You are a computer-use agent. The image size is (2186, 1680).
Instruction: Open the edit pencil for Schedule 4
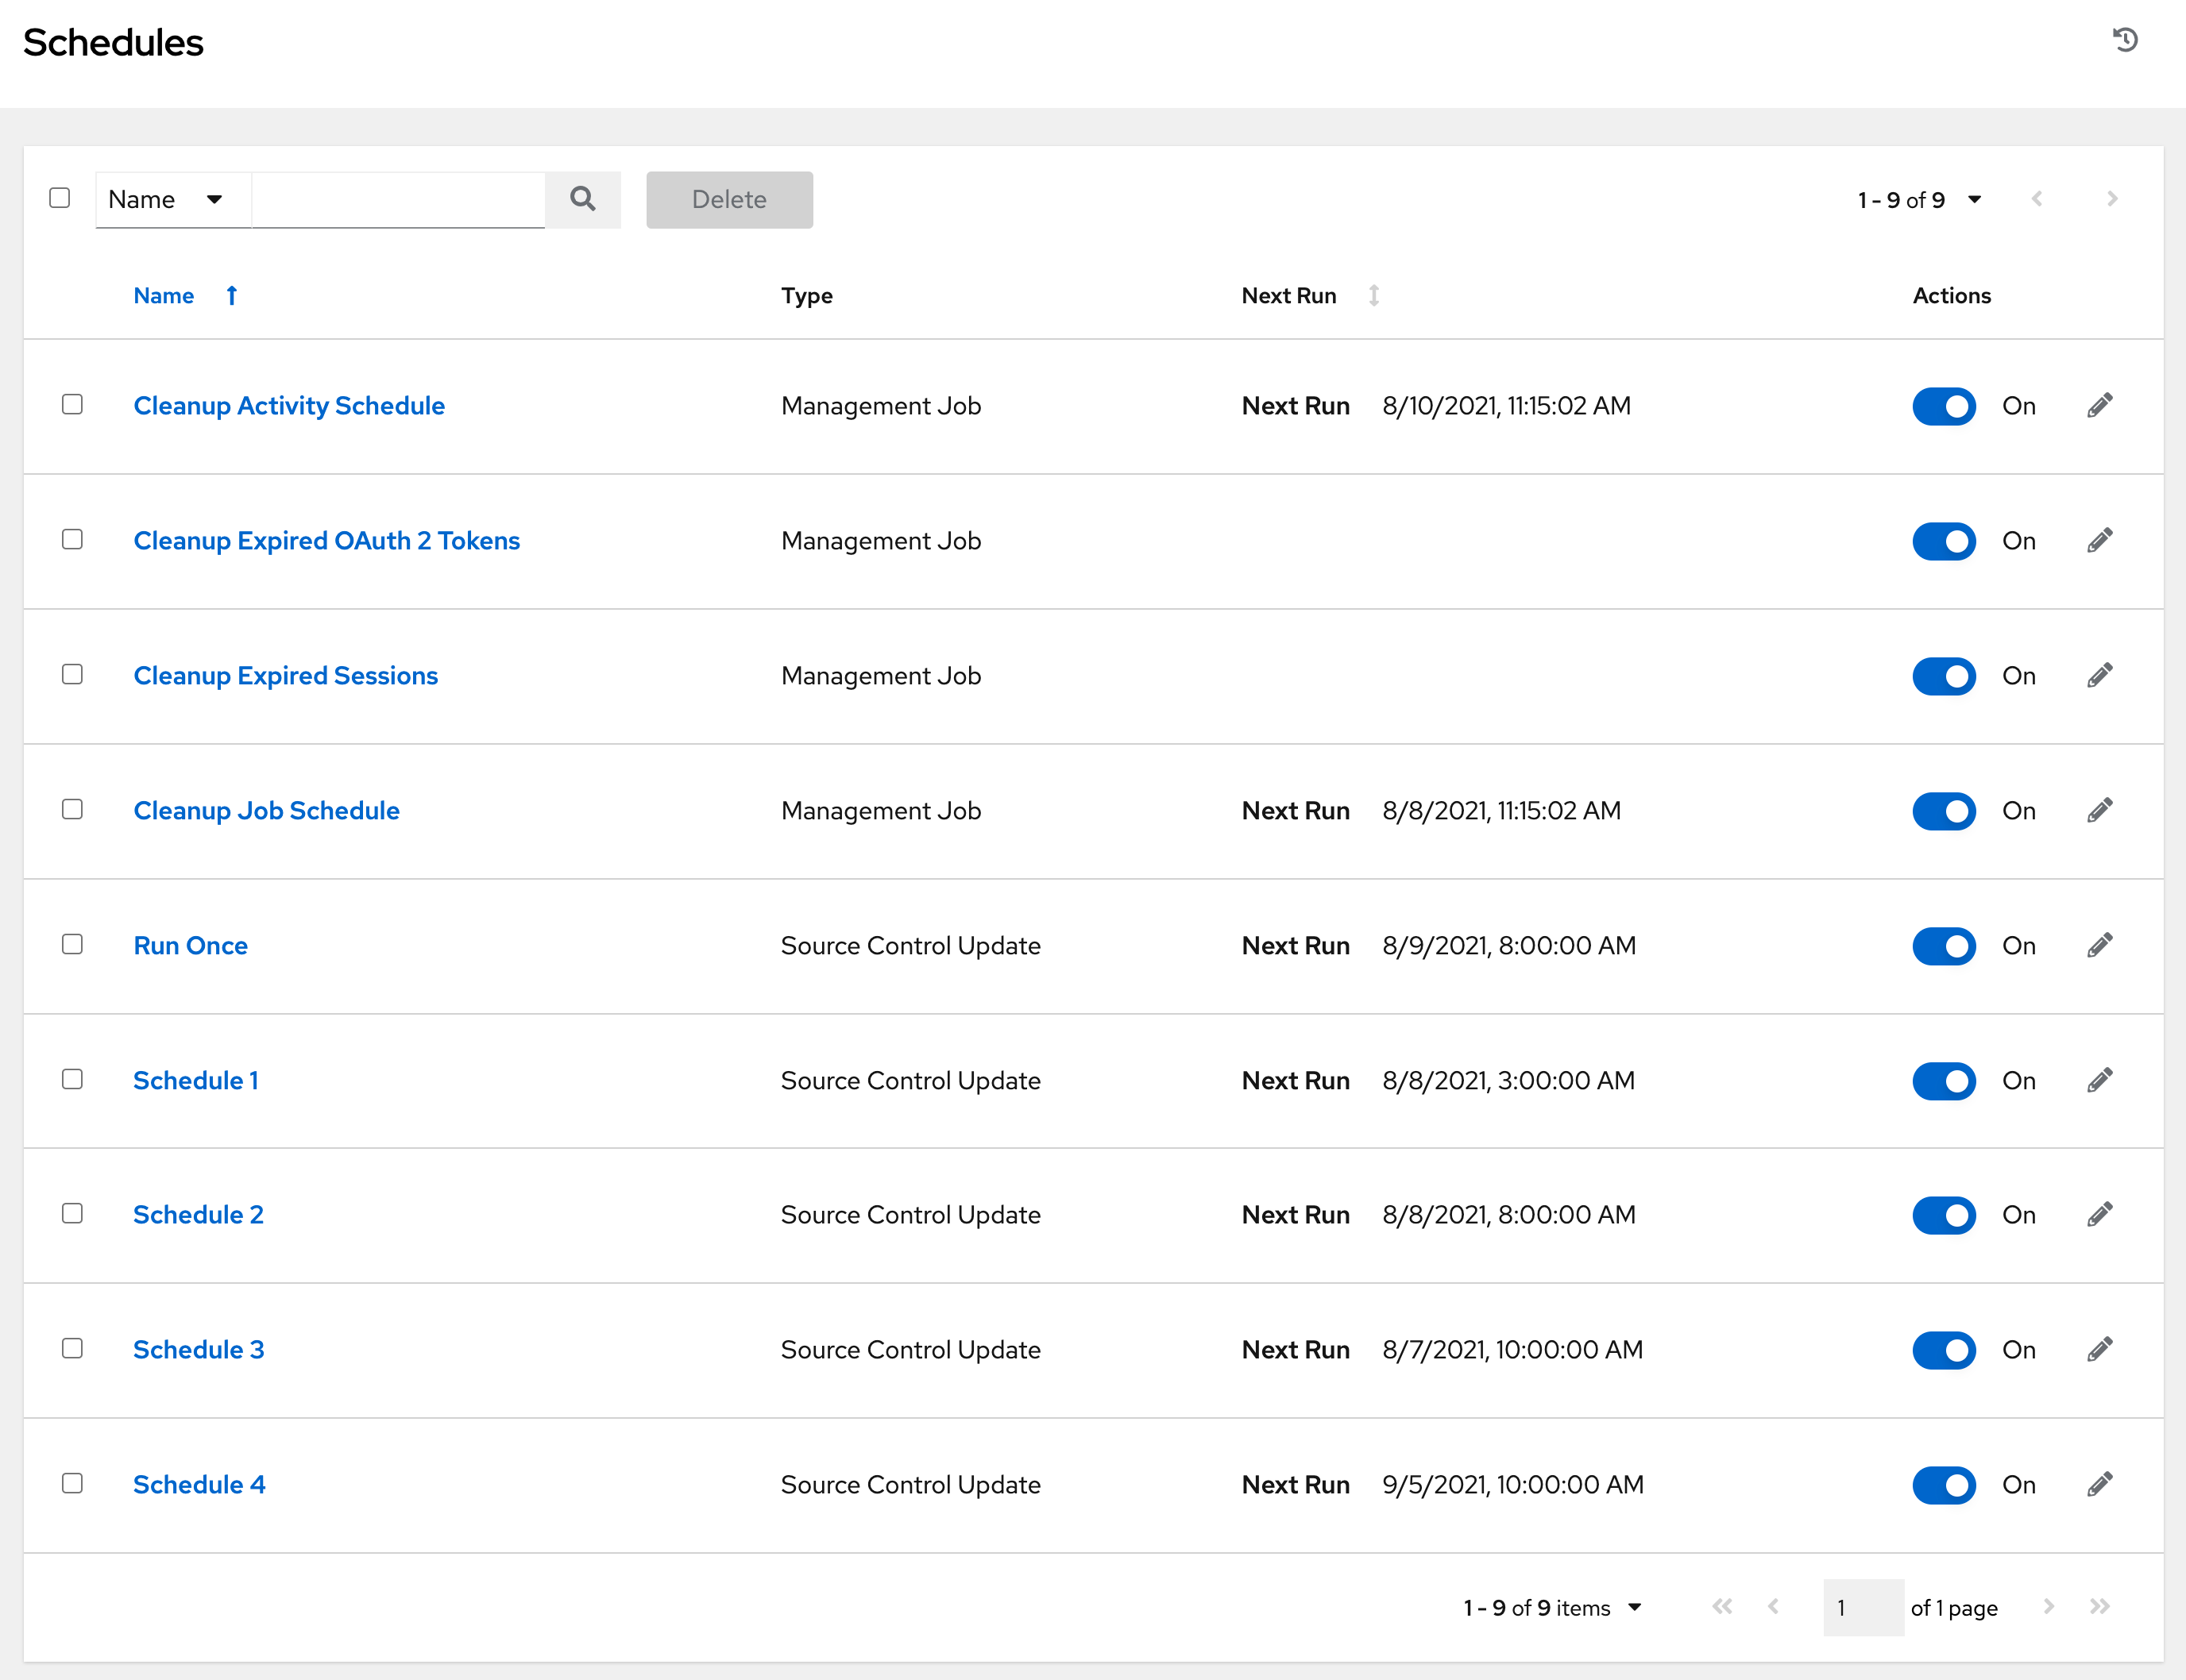(2099, 1484)
